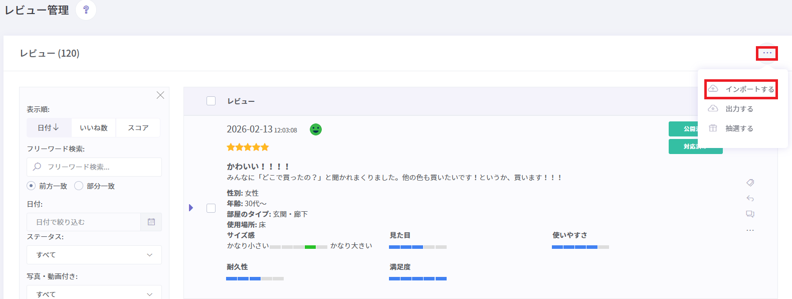Click the reply arrow icon on review
Viewport: 792px width, 299px height.
(x=750, y=198)
